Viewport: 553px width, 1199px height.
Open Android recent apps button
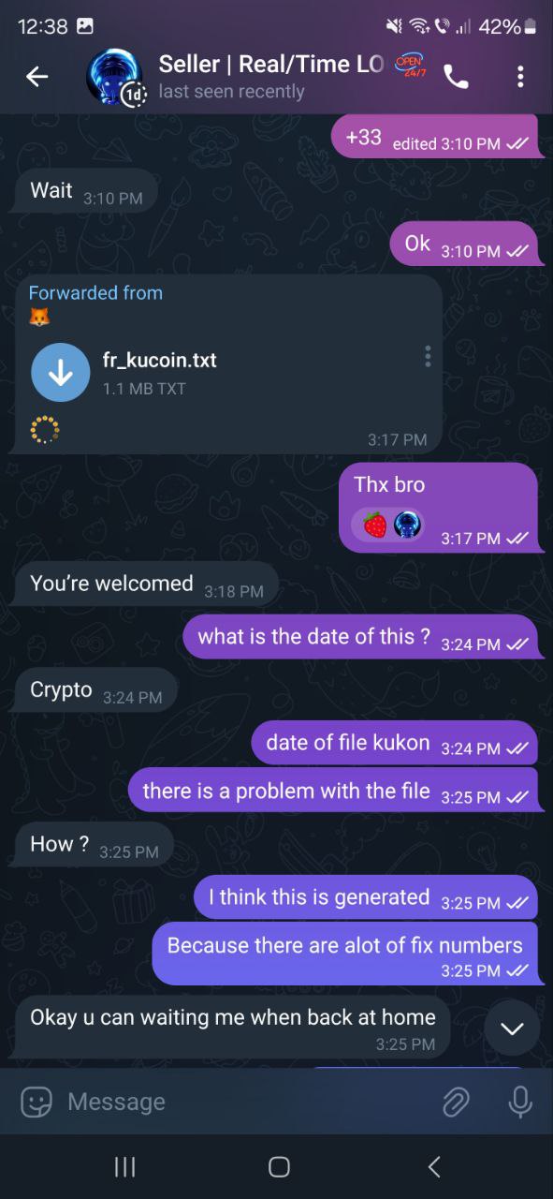[x=124, y=1166]
